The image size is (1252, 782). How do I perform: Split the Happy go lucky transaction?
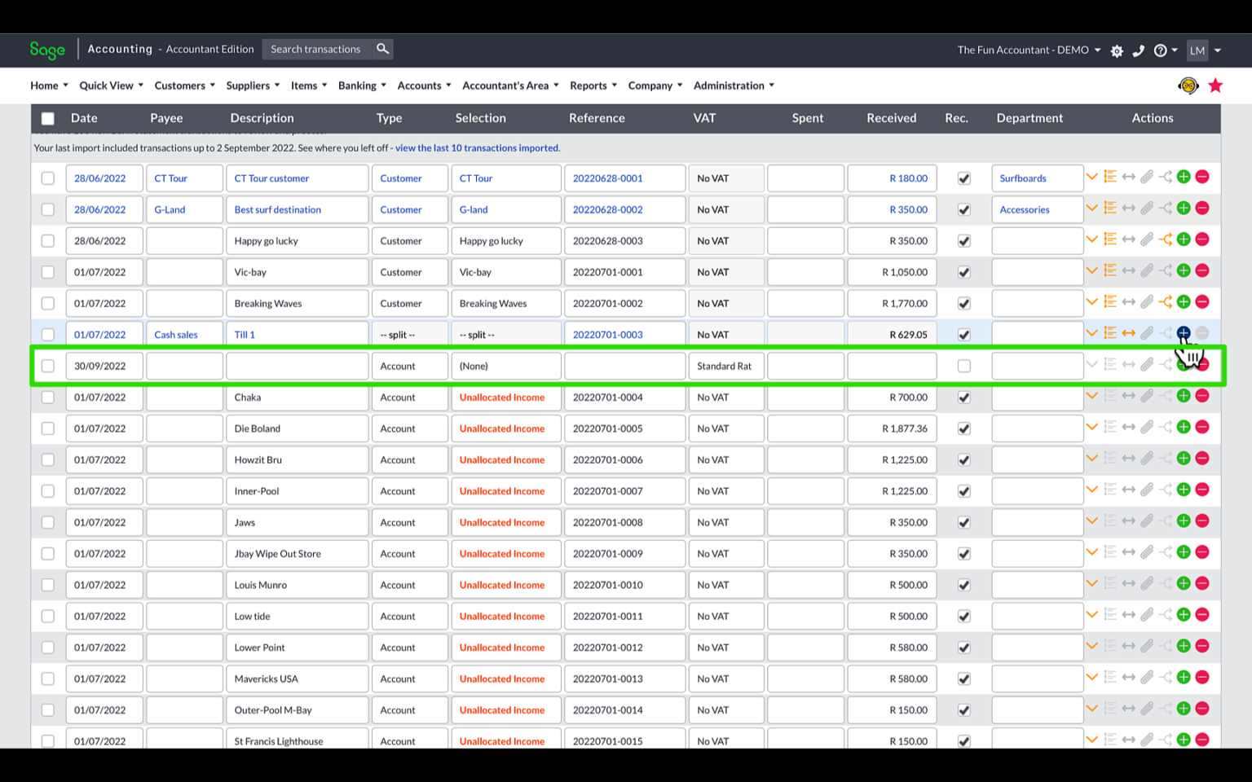1166,239
